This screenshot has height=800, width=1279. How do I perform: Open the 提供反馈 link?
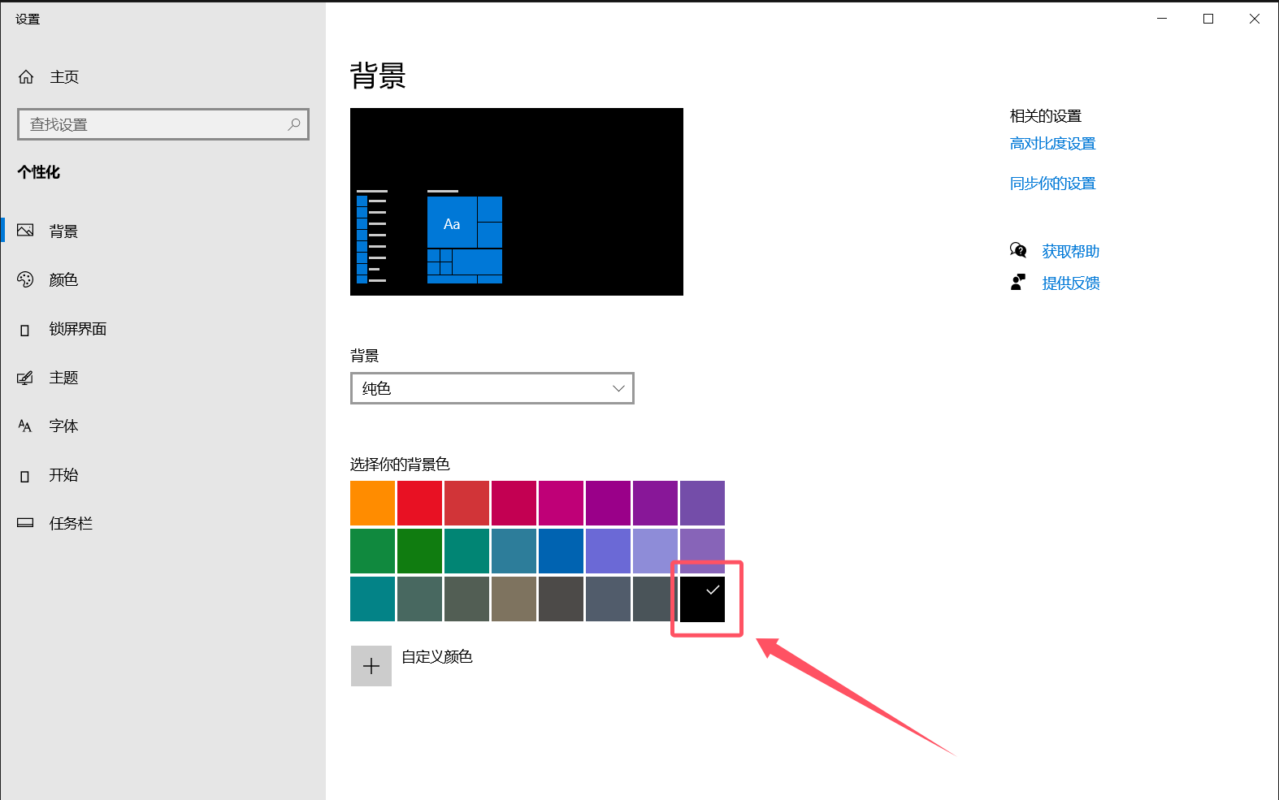click(x=1070, y=283)
